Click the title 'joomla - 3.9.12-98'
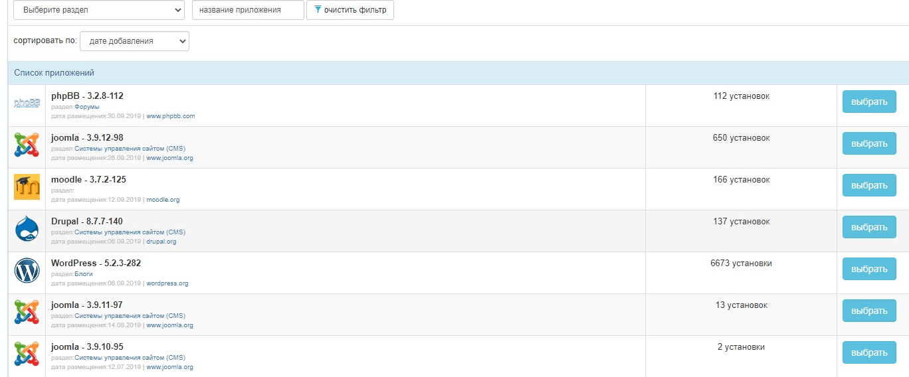Viewport: 909px width, 377px height. (x=87, y=137)
